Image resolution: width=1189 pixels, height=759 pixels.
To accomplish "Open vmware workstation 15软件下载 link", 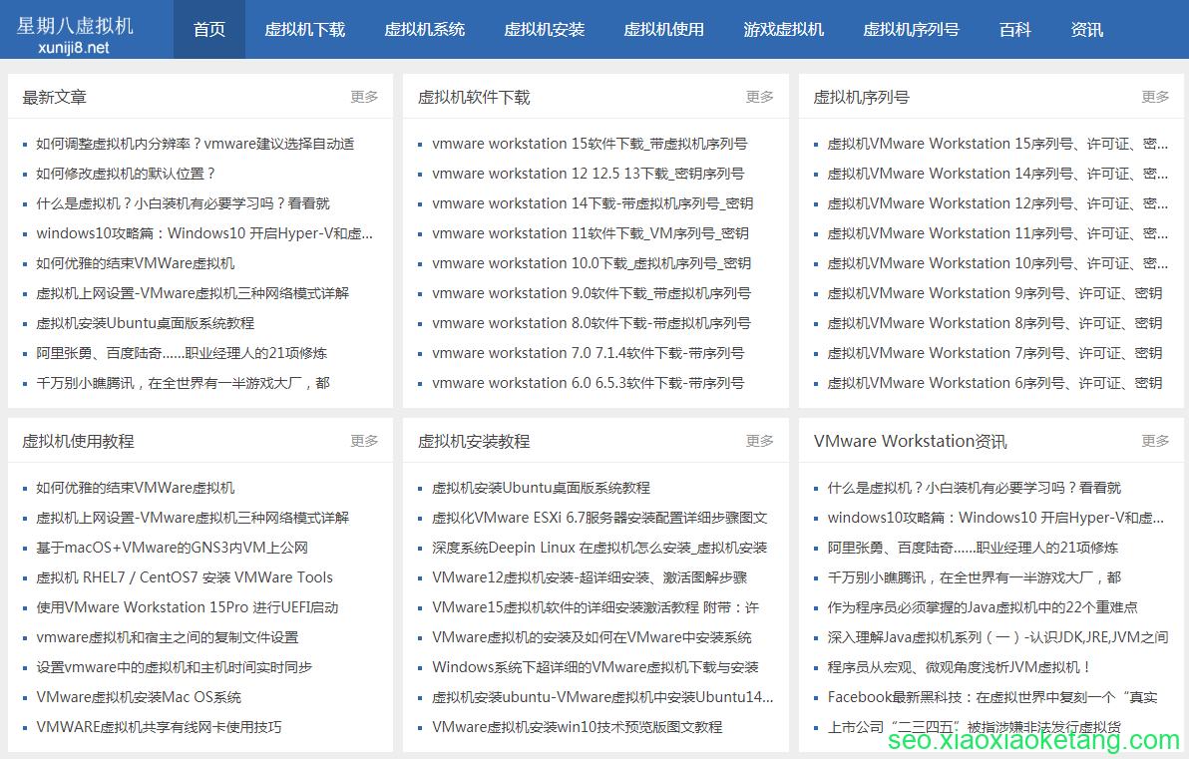I will point(590,144).
